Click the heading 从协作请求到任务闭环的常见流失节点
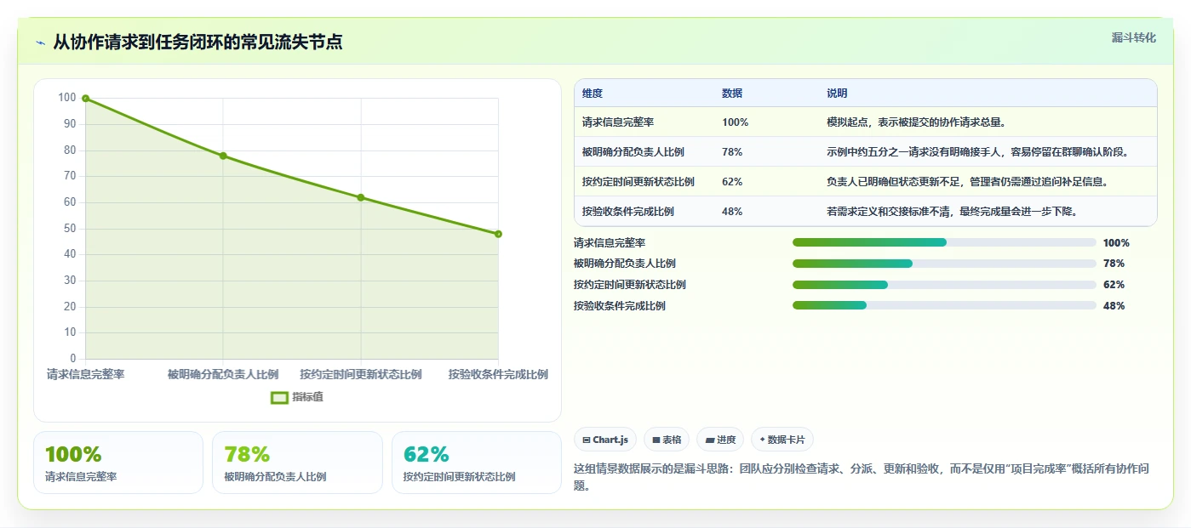This screenshot has width=1191, height=528. (x=198, y=43)
